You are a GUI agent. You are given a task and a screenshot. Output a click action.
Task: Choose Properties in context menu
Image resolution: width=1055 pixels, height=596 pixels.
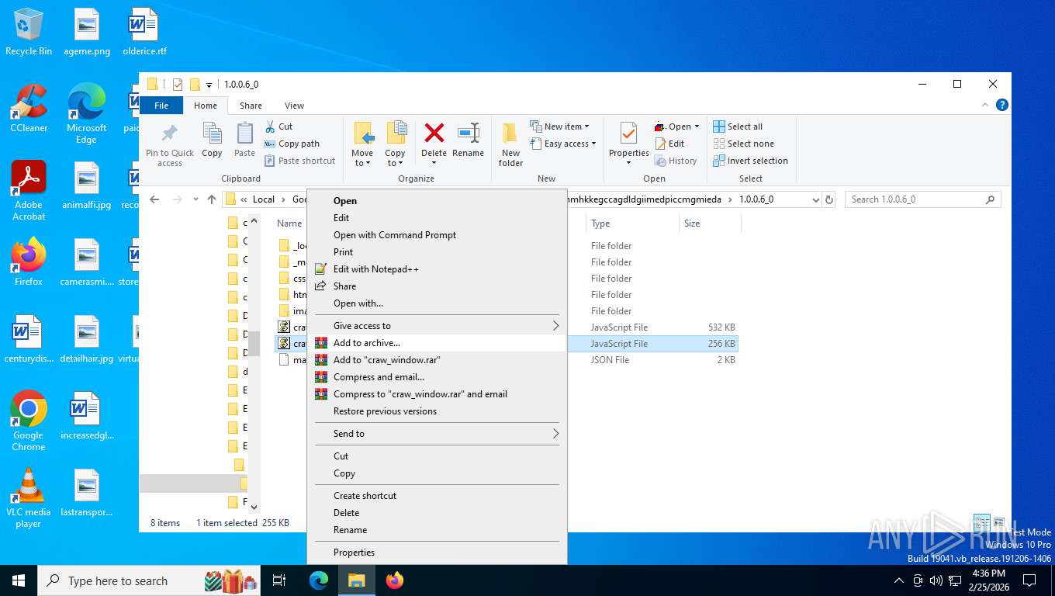(x=438, y=553)
